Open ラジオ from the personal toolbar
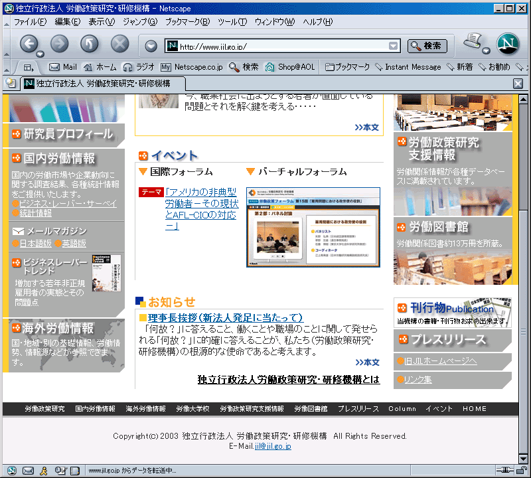Viewport: 531px width, 478px height. pos(139,67)
